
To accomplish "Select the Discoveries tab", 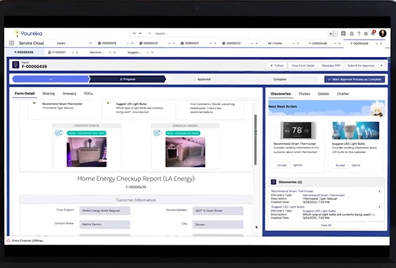I will pyautogui.click(x=281, y=94).
